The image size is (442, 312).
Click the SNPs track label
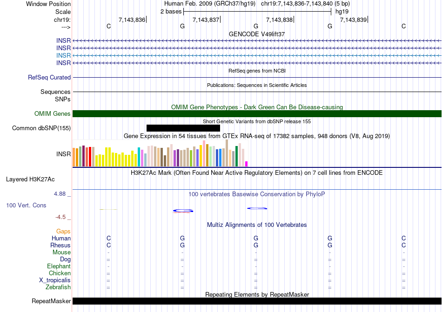click(x=63, y=99)
